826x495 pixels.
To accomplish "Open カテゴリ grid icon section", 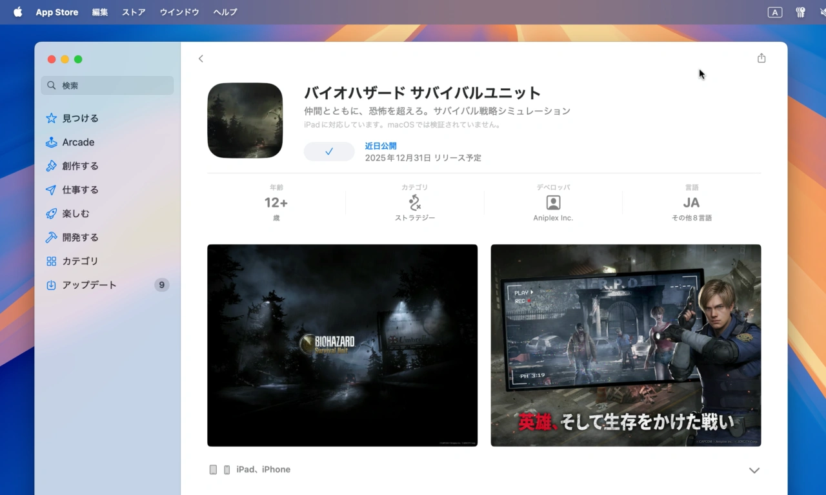I will (x=52, y=261).
